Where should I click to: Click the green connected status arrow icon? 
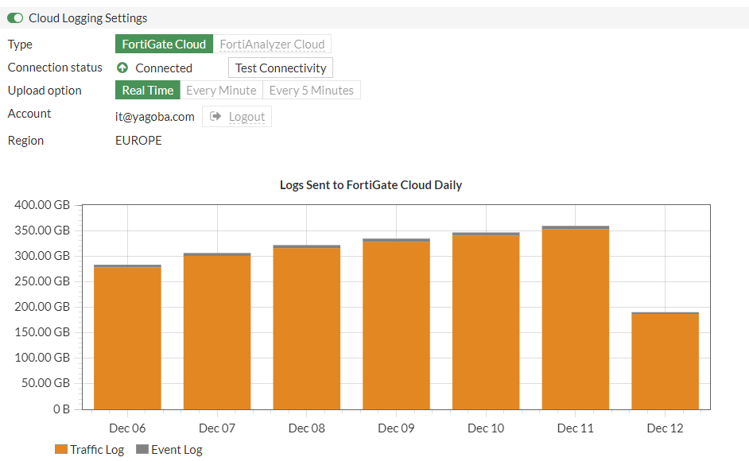(x=122, y=68)
